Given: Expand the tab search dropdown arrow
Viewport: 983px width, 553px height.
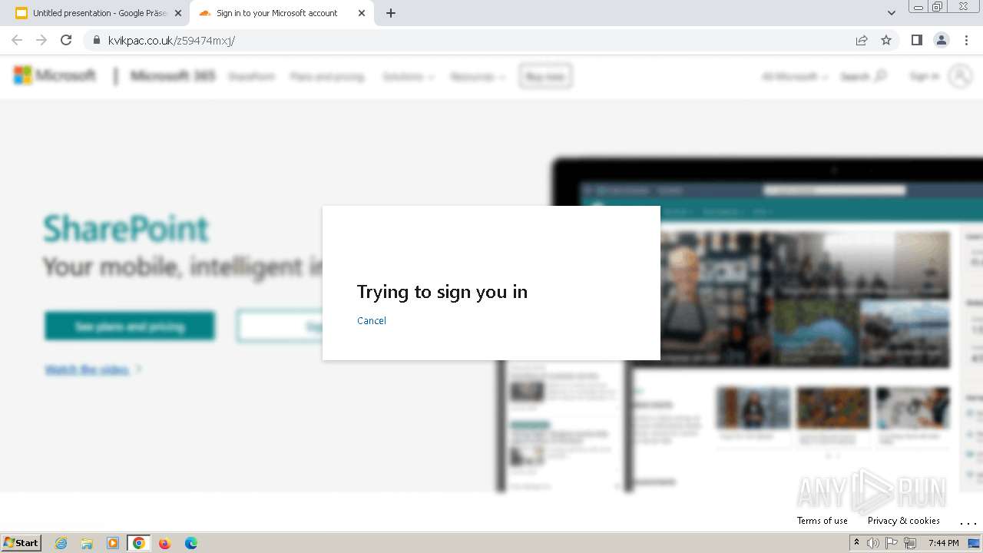Looking at the screenshot, I should pyautogui.click(x=892, y=13).
